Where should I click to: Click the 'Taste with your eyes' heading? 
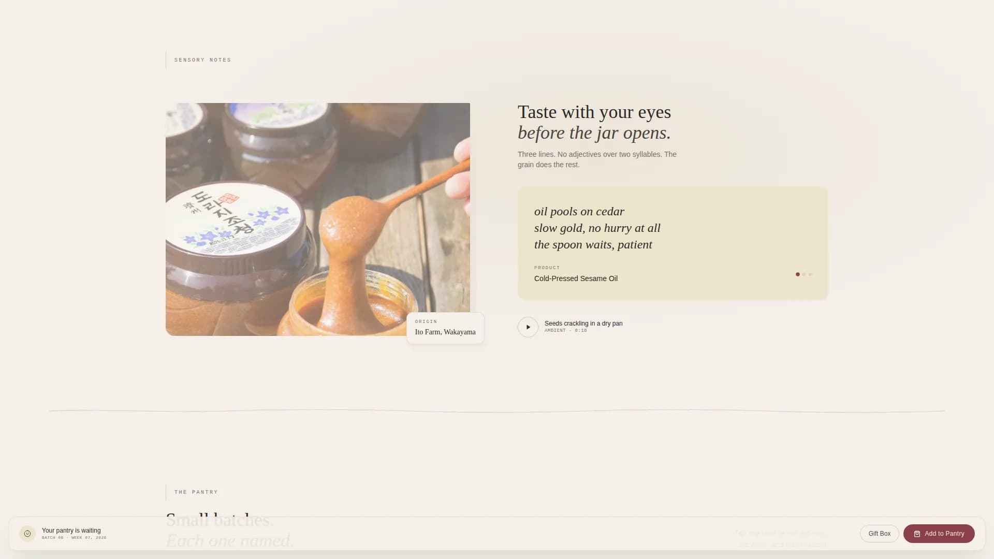(594, 112)
